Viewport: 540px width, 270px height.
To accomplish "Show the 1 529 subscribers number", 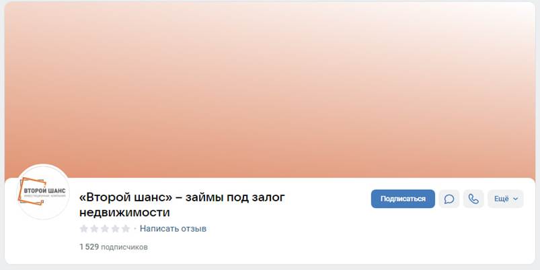I will (x=89, y=247).
